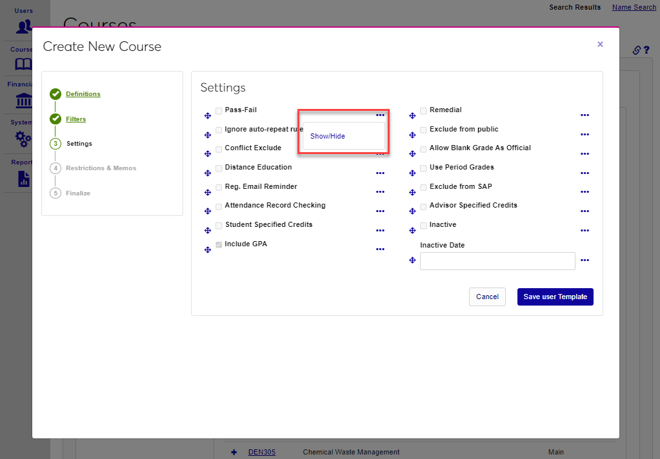Click move handle next to Inactive Date
Image resolution: width=660 pixels, height=459 pixels.
(x=412, y=260)
